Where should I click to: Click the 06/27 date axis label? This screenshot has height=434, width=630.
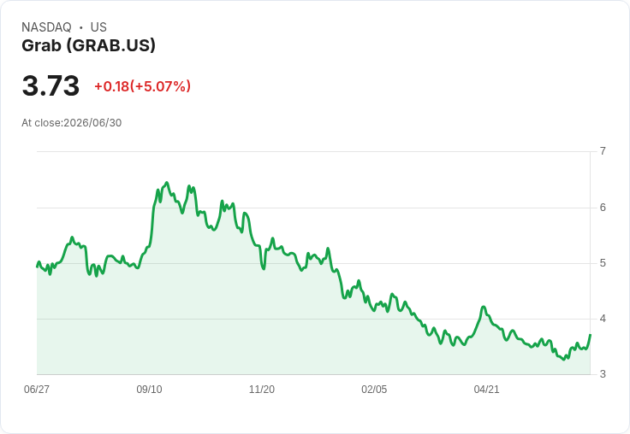(37, 390)
